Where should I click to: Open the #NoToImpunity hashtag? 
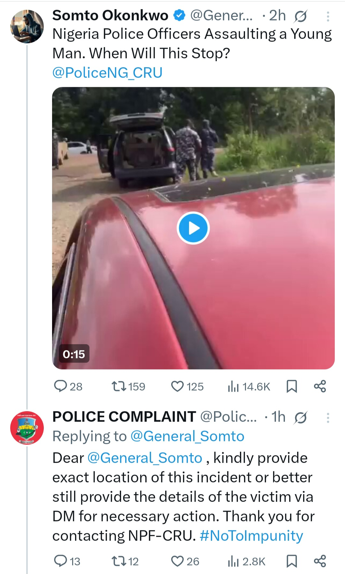point(251,536)
